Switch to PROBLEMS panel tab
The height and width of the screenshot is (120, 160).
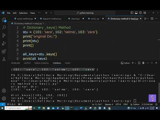coord(15,63)
